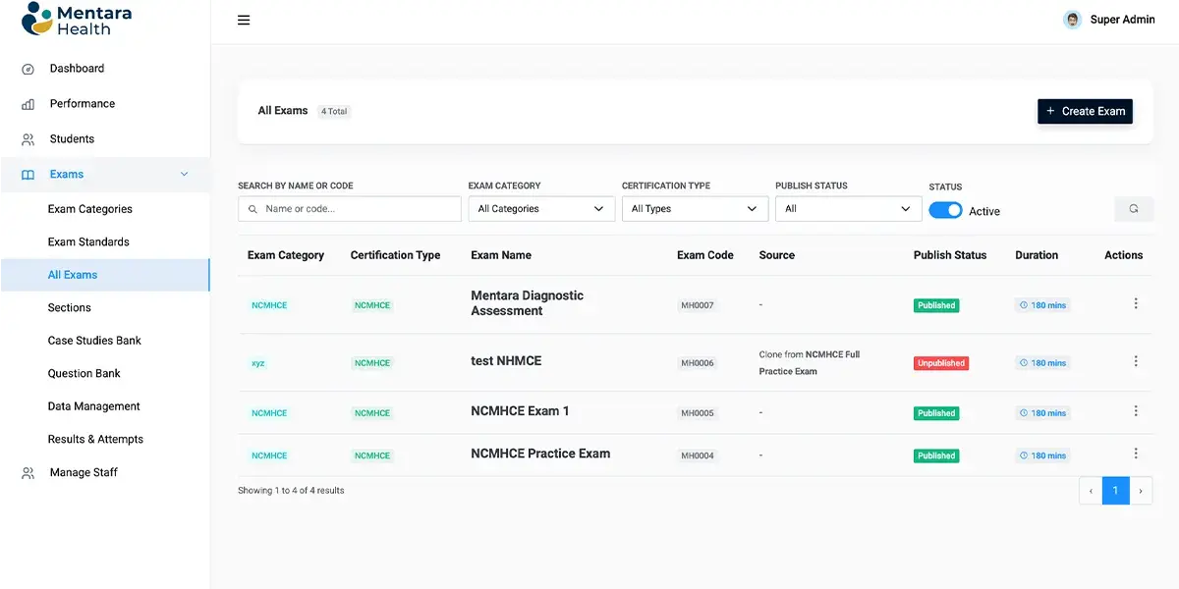
Task: Open the Exam Category dropdown
Action: (541, 209)
